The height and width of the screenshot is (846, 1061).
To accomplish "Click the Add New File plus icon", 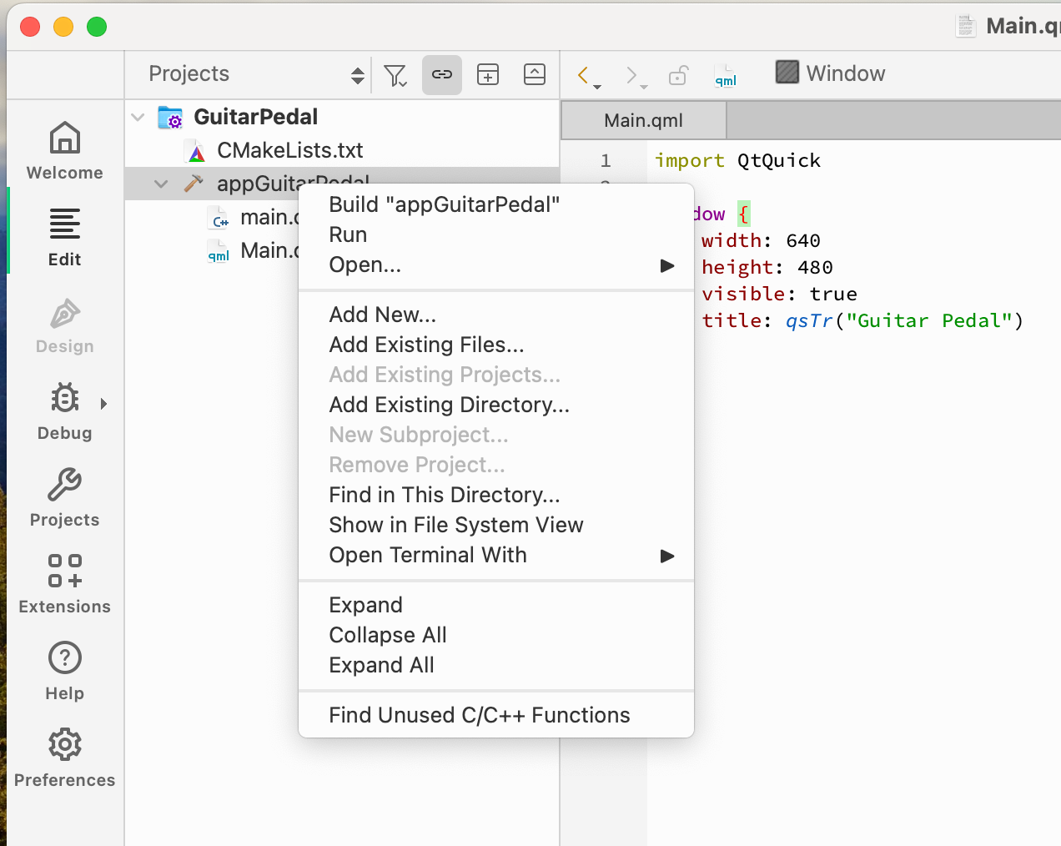I will (x=488, y=74).
